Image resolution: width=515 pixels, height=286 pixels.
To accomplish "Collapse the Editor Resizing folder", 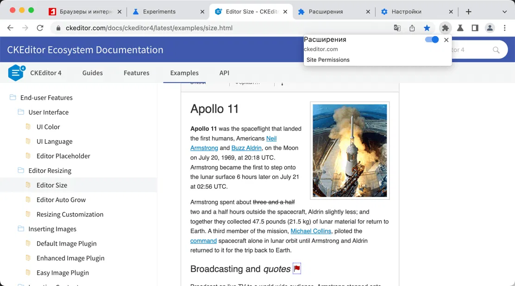I will (x=21, y=171).
